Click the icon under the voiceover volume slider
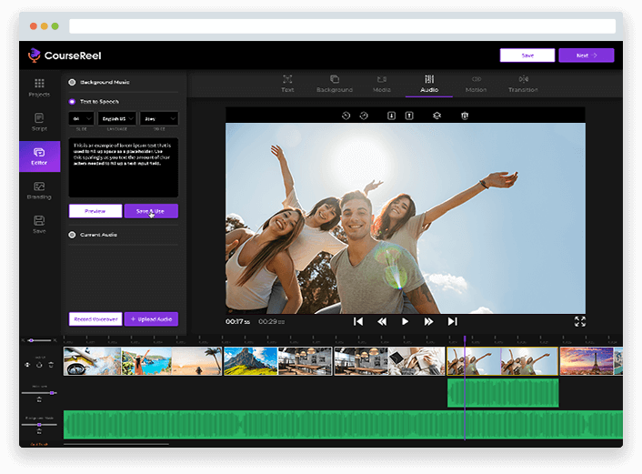Image resolution: width=642 pixels, height=474 pixels. pos(39,399)
